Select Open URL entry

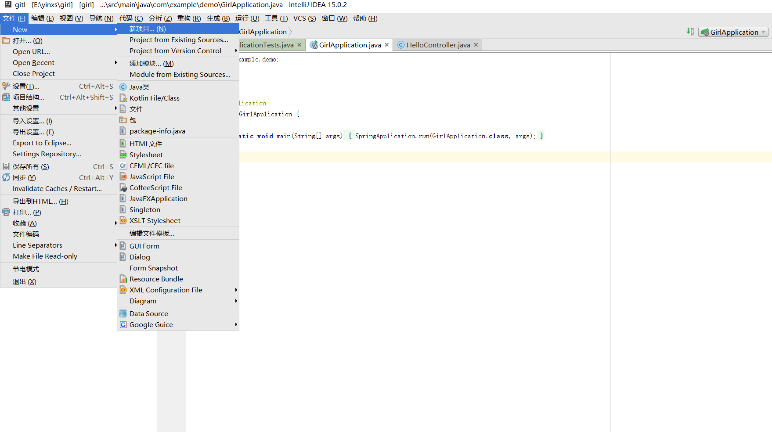coord(58,51)
